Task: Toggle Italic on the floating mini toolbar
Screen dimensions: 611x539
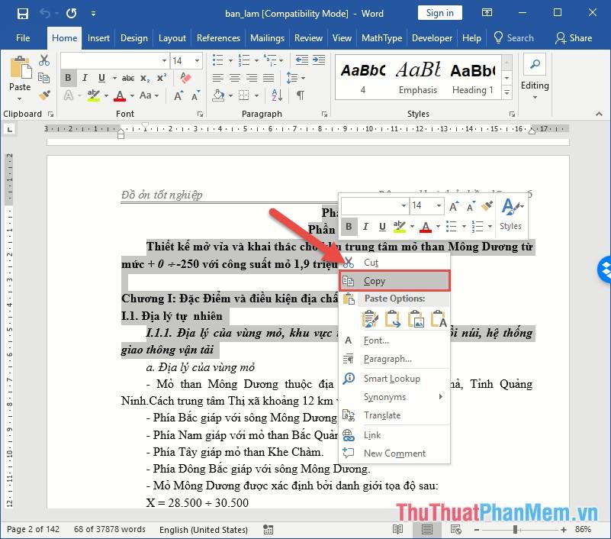Action: 365,226
